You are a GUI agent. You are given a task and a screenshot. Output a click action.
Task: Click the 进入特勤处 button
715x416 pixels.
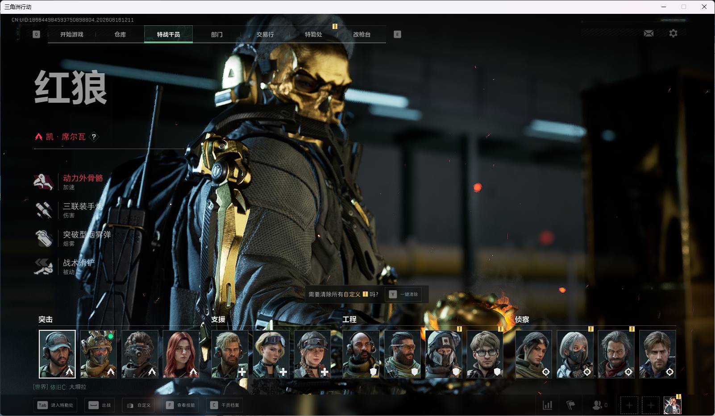pyautogui.click(x=56, y=405)
